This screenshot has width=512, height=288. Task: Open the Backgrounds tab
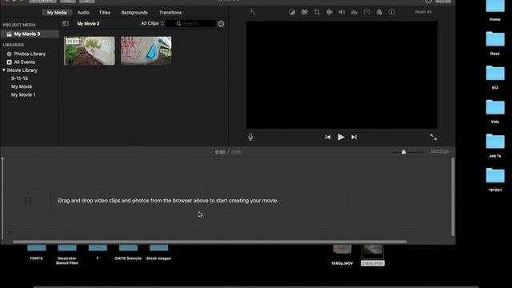click(134, 13)
